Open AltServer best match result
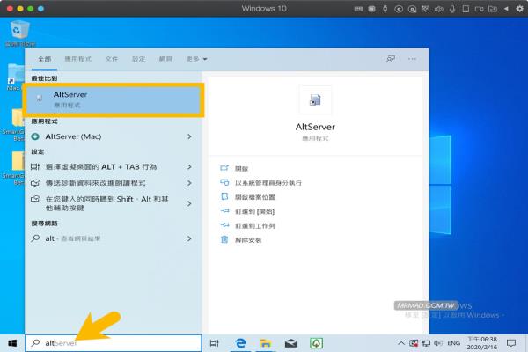This screenshot has height=352, width=528. click(114, 99)
